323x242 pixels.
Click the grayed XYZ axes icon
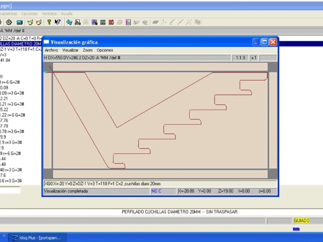click(164, 22)
